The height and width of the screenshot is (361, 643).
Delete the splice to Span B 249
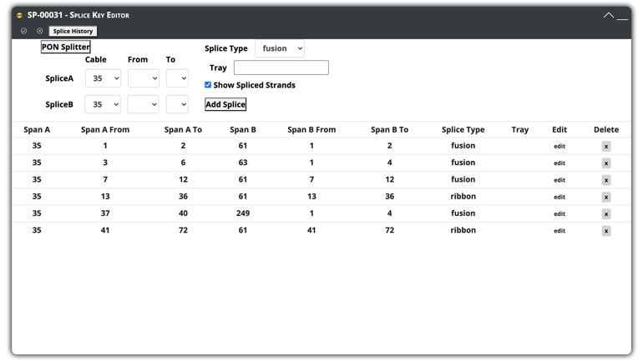606,214
